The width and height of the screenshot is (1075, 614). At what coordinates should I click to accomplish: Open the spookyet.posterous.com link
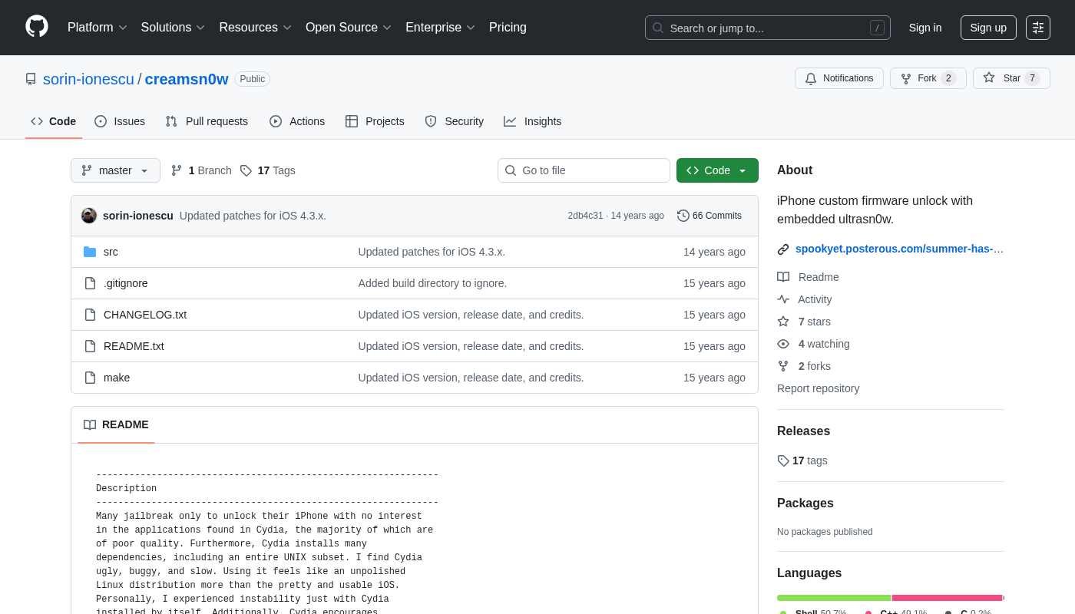(x=899, y=249)
